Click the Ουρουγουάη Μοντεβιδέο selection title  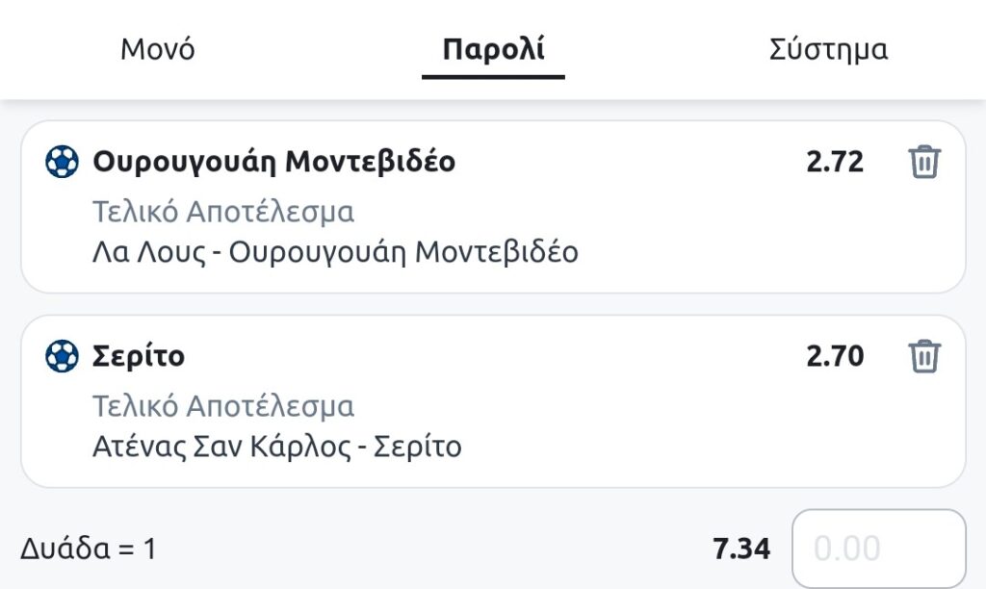click(273, 163)
